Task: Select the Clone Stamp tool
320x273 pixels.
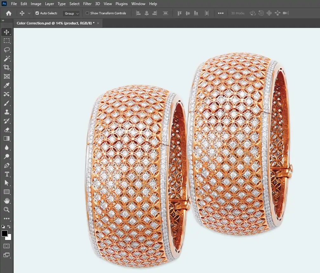Action: click(x=7, y=112)
